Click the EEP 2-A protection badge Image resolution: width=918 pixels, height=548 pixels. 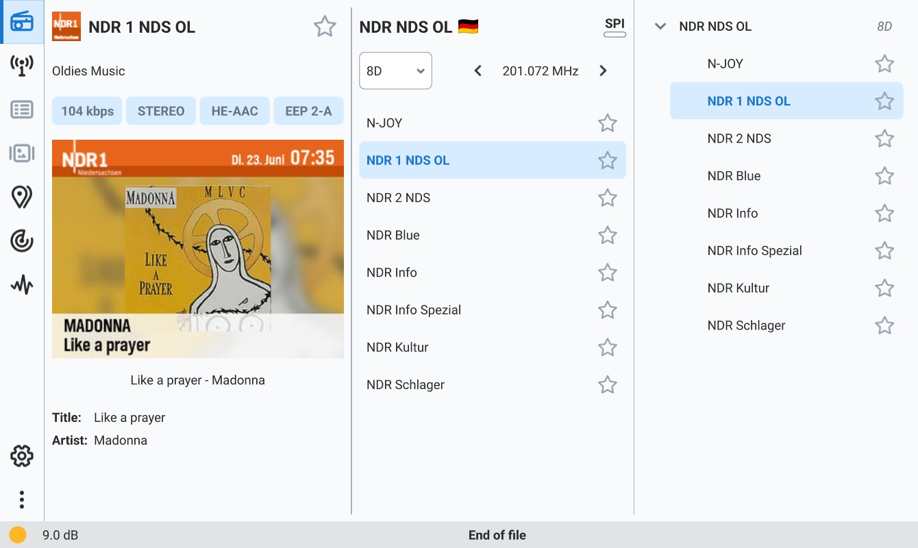[308, 111]
